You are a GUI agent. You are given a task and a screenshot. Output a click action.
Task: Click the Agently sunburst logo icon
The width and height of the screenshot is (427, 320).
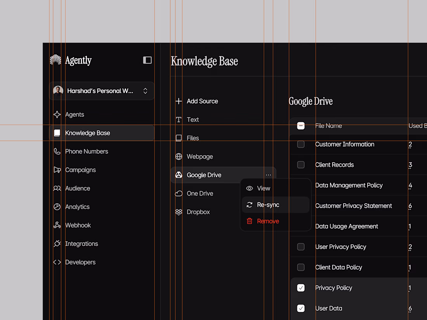[56, 60]
